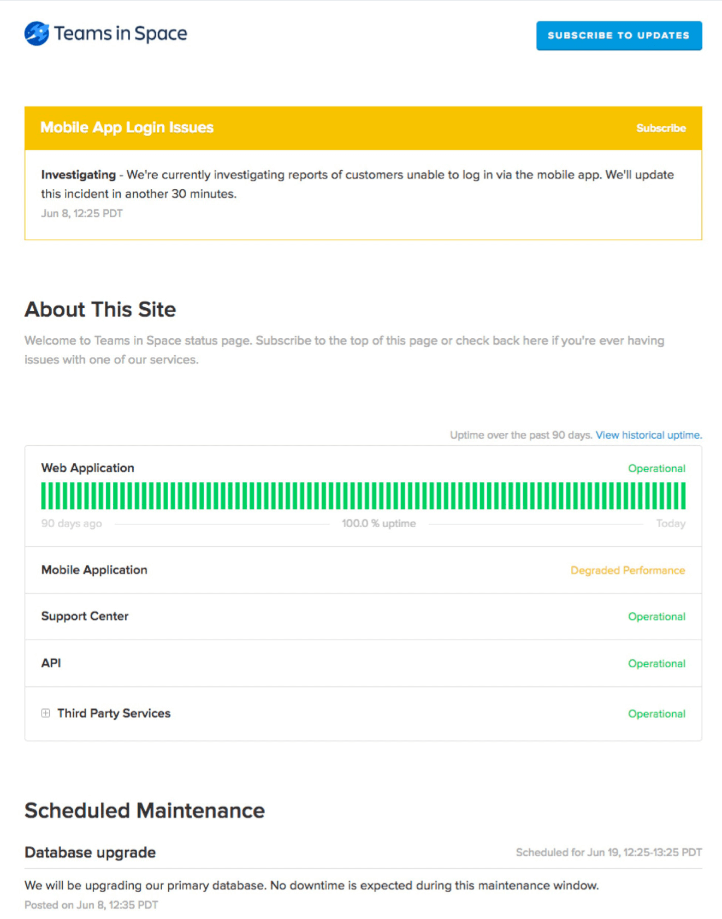Click the Teams in Space planet logo icon
The image size is (722, 919).
click(x=36, y=33)
